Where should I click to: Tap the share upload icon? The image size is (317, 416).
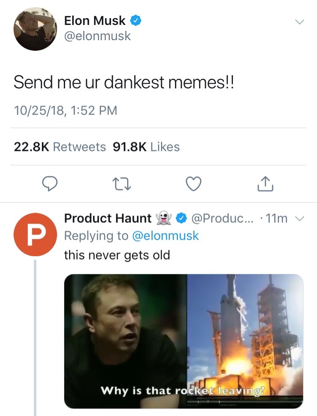[x=265, y=183]
